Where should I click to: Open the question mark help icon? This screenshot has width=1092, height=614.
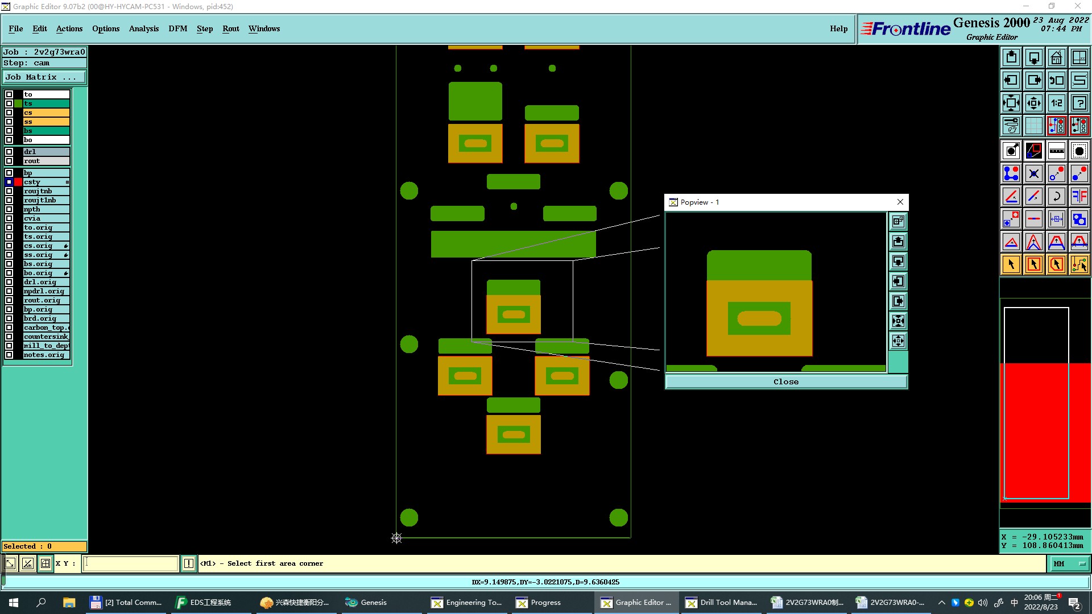coord(1079,103)
